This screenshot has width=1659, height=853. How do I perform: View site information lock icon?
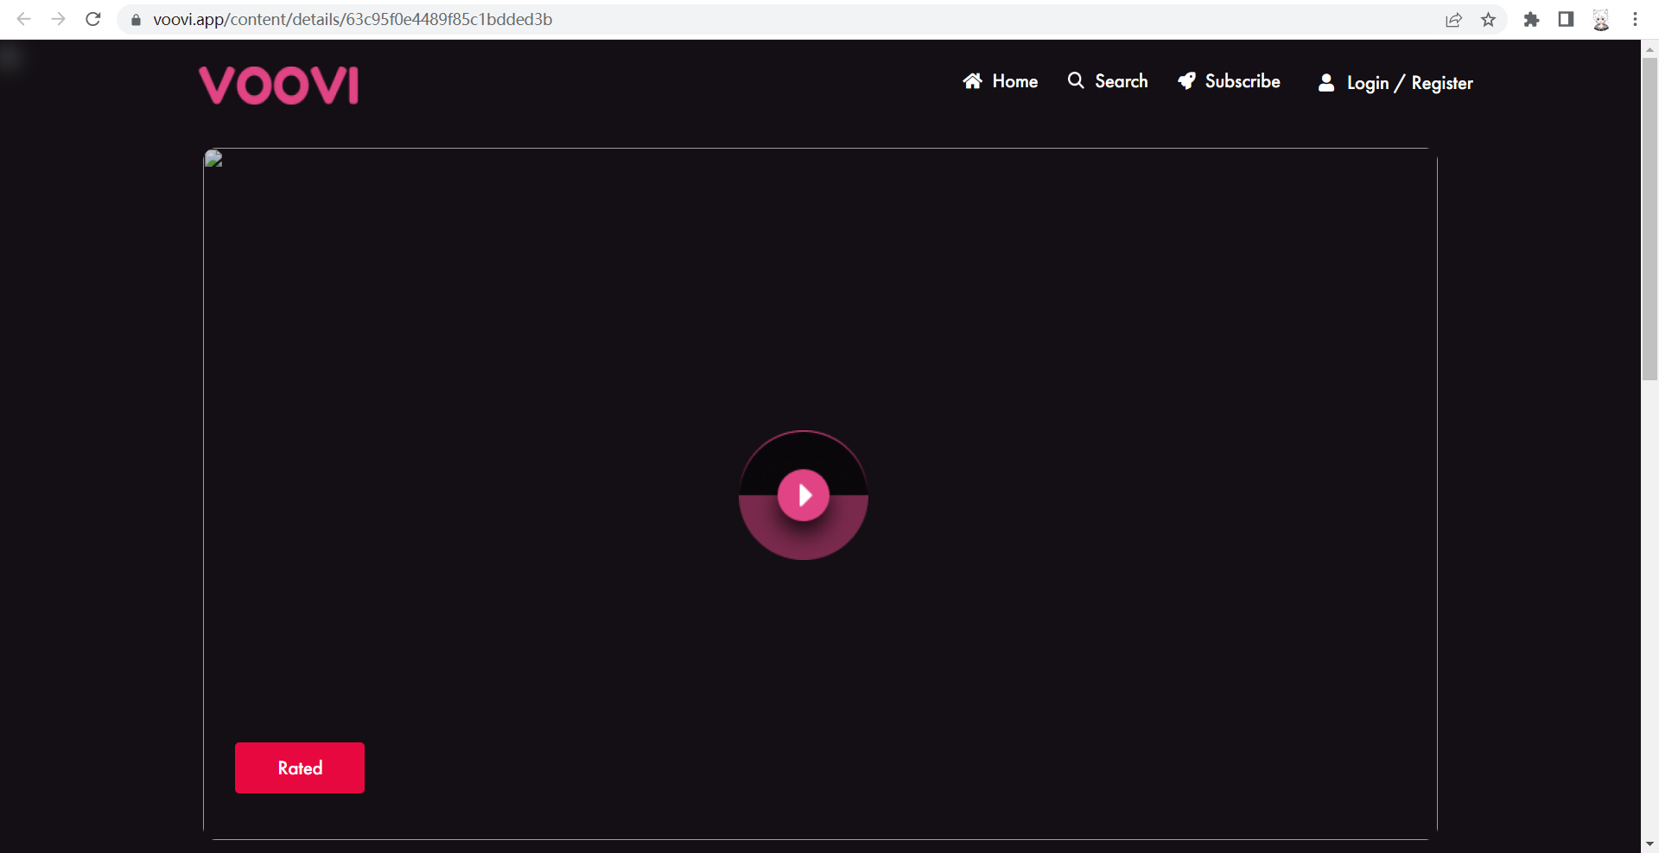pyautogui.click(x=136, y=19)
